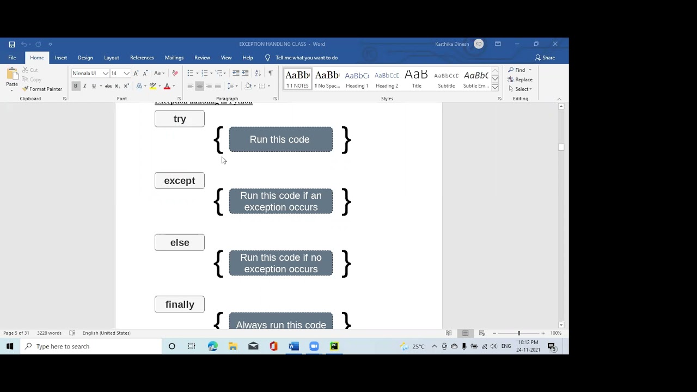Viewport: 697px width, 392px height.
Task: Open PyCharm from the taskbar
Action: coord(334,346)
